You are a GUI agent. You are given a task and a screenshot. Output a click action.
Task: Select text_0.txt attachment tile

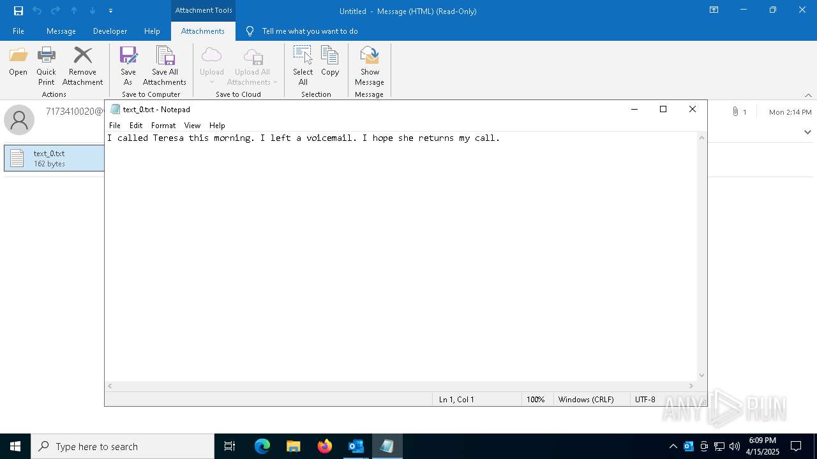point(54,158)
